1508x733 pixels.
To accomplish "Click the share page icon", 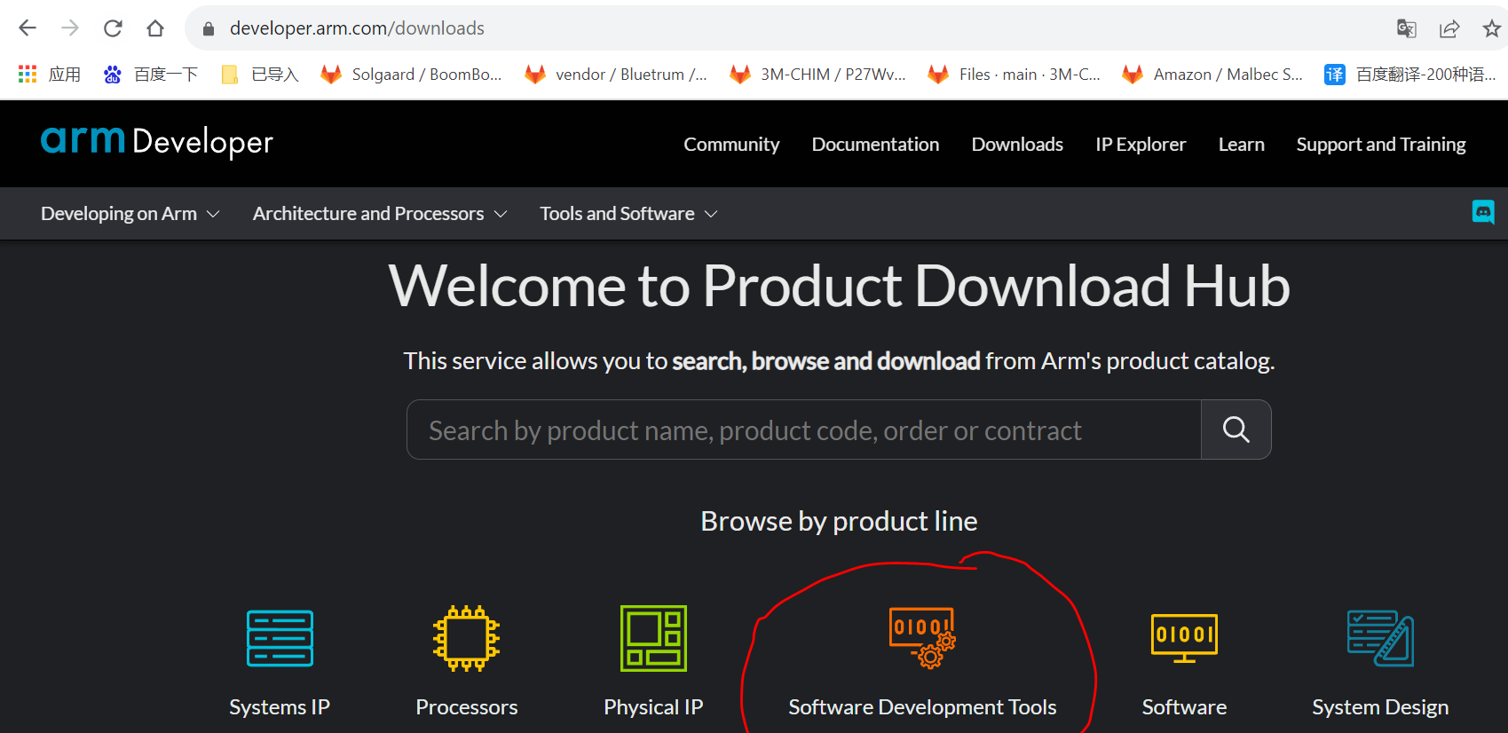I will click(x=1449, y=28).
